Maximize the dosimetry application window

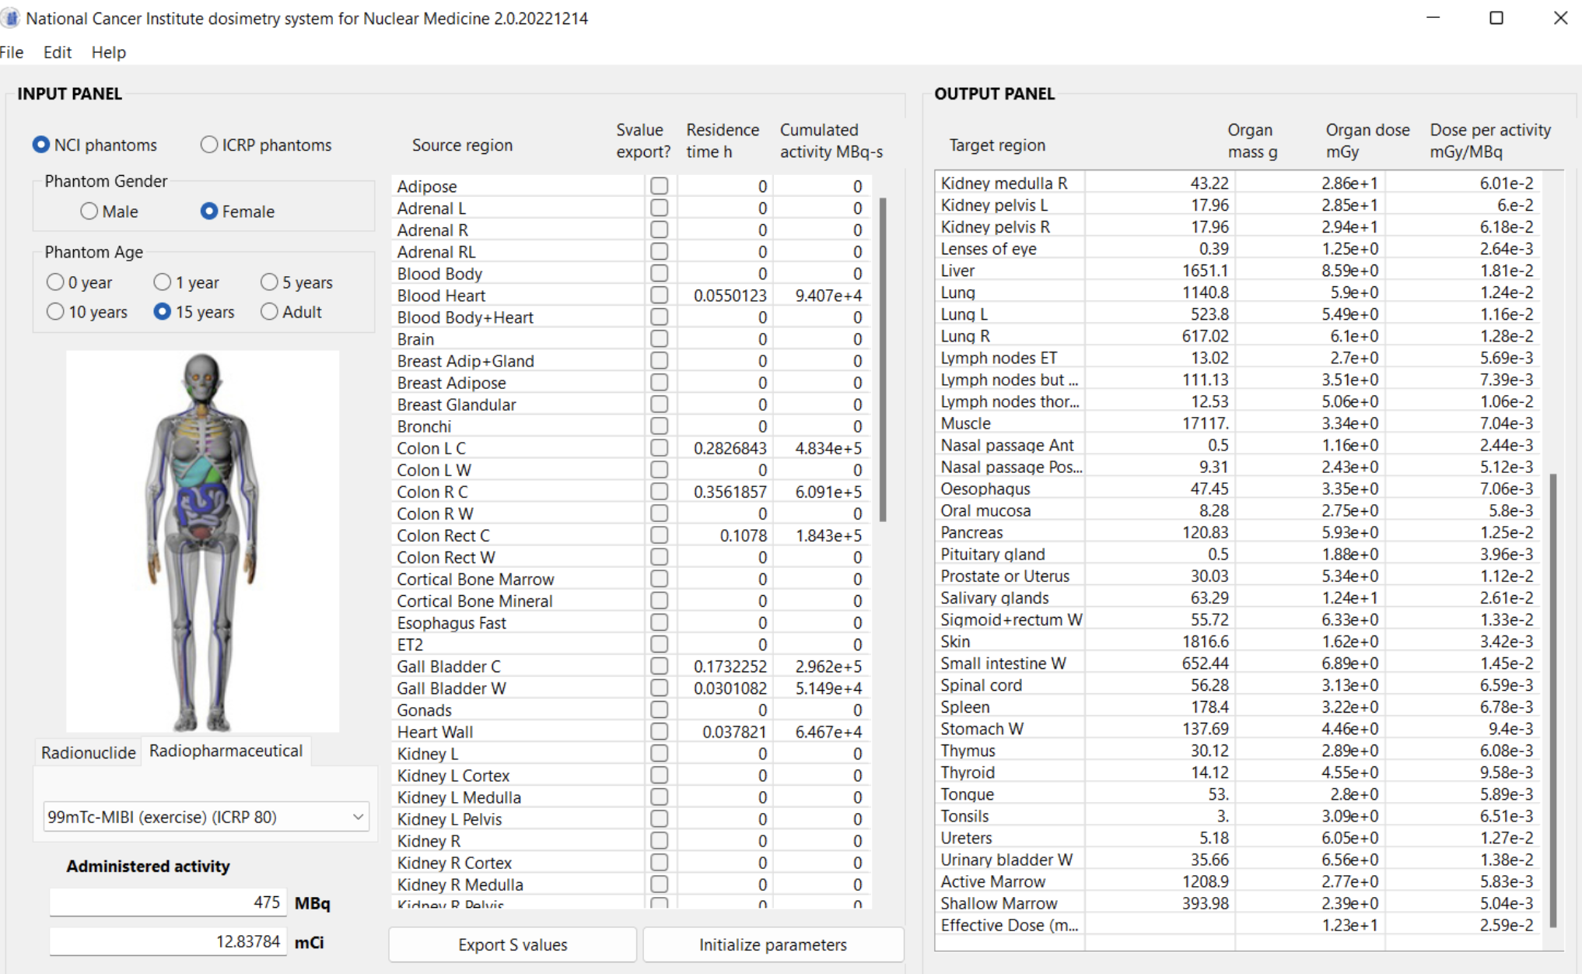click(1496, 18)
